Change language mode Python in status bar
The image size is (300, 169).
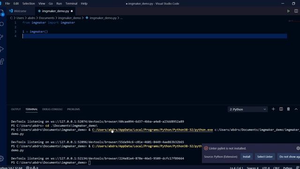coord(287,168)
